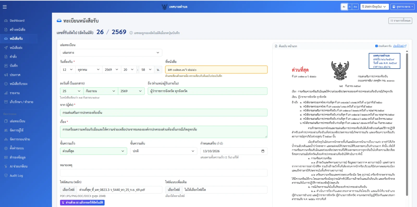Open the หนังสือรับรอง check icon
The width and height of the screenshot is (417, 207).
pos(6,84)
